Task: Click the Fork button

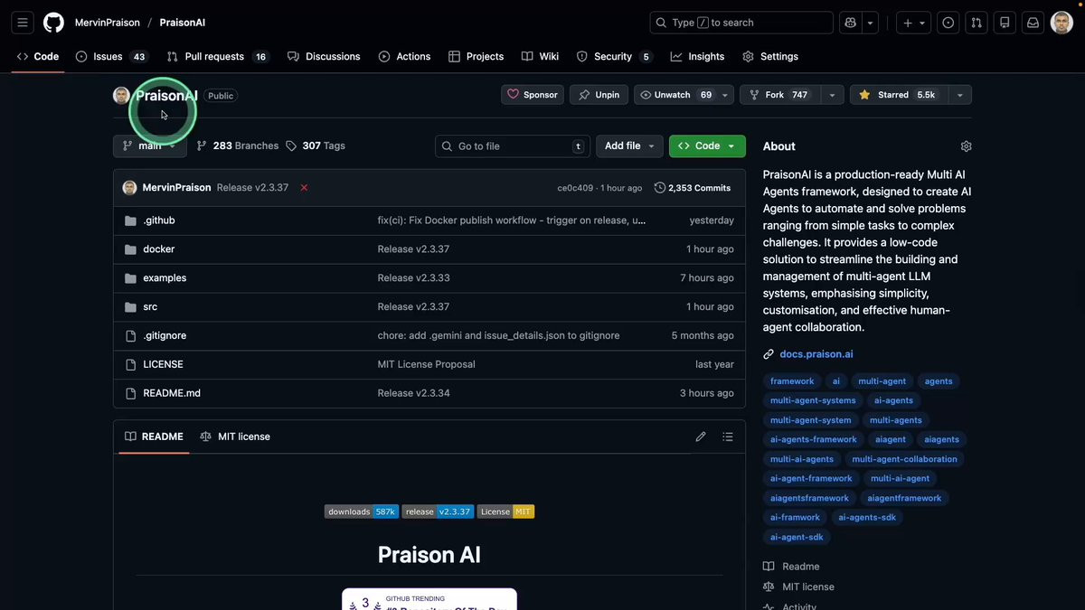Action: tap(781, 95)
